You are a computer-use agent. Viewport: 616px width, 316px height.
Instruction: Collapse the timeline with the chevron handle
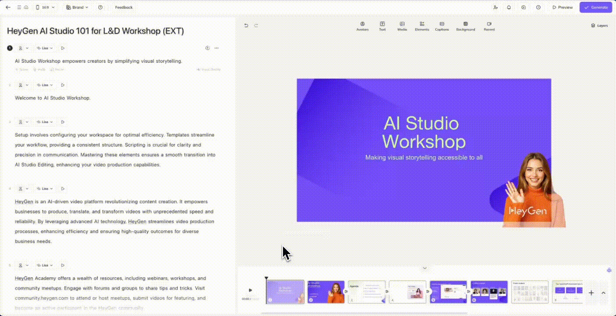(x=424, y=268)
